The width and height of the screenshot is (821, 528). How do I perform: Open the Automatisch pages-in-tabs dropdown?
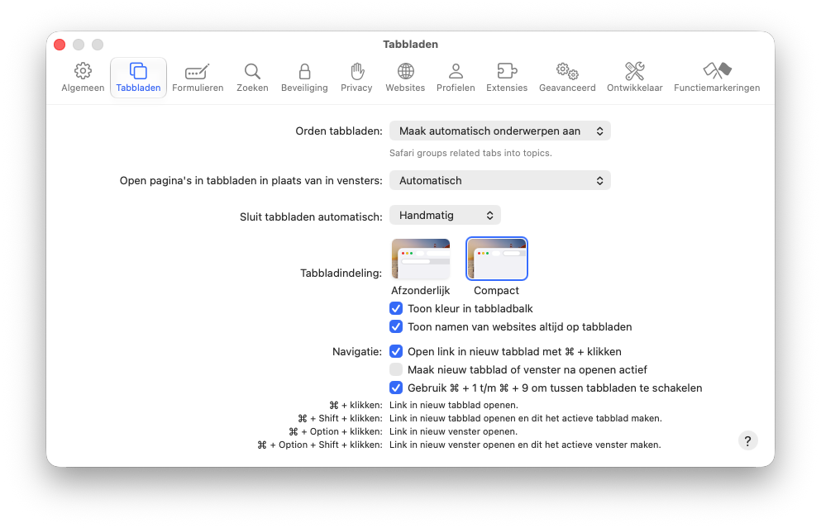click(x=500, y=180)
